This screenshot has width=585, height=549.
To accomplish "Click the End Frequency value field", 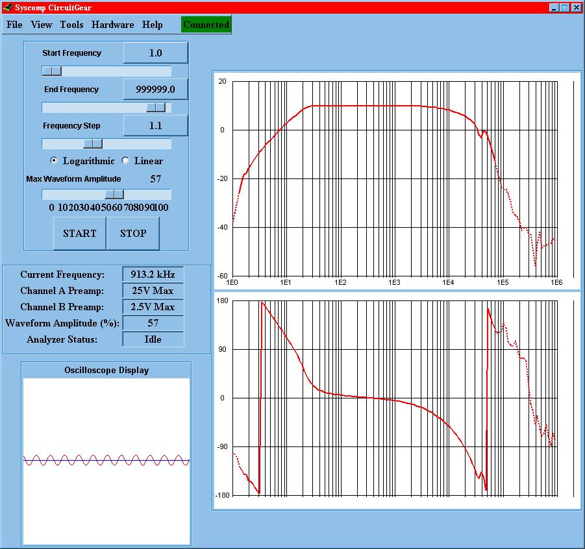I will pyautogui.click(x=155, y=90).
